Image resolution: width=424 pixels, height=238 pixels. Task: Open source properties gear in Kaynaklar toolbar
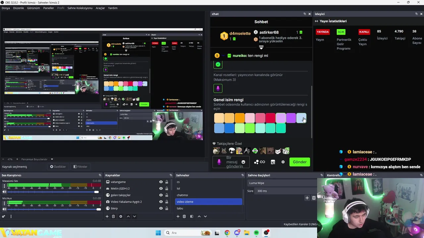pyautogui.click(x=121, y=217)
